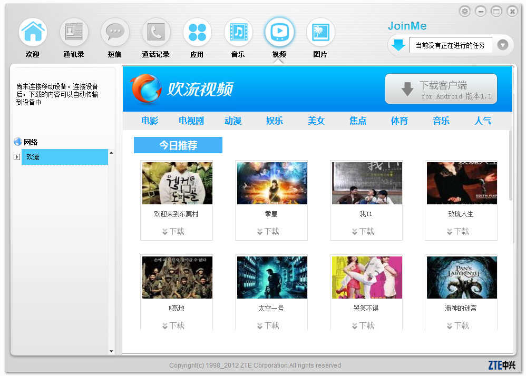Click the 欢迎来到东莫村 movie title

click(x=176, y=214)
